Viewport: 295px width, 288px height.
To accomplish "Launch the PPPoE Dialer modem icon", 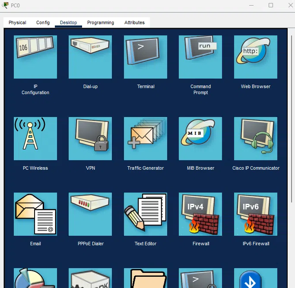I will pyautogui.click(x=90, y=214).
